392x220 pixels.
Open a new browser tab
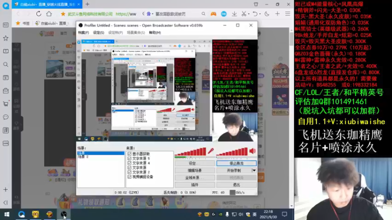(87, 4)
